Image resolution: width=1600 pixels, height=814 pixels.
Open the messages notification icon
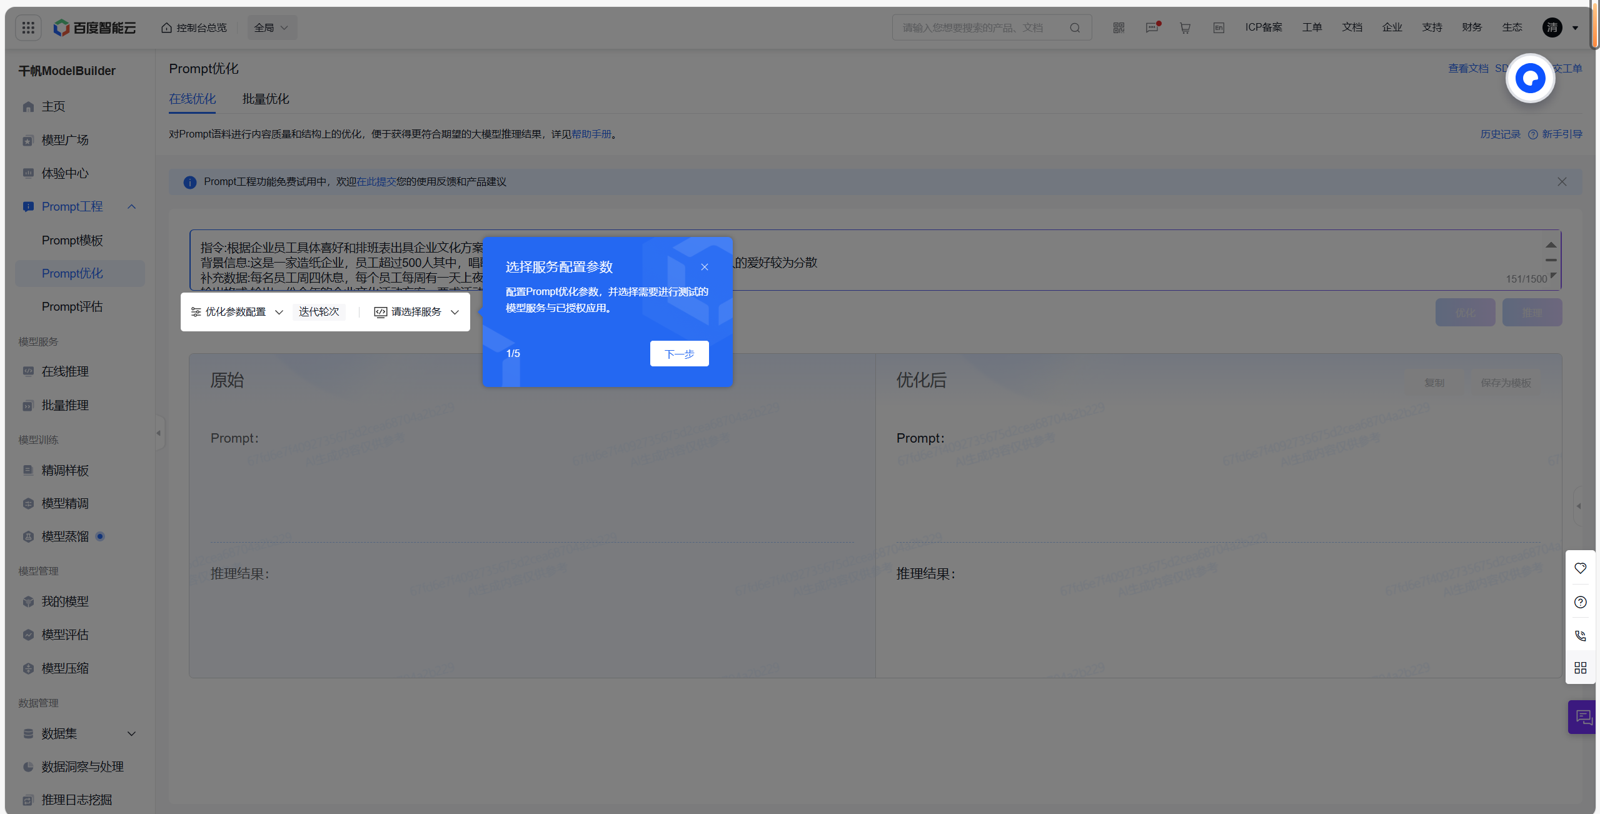coord(1152,28)
